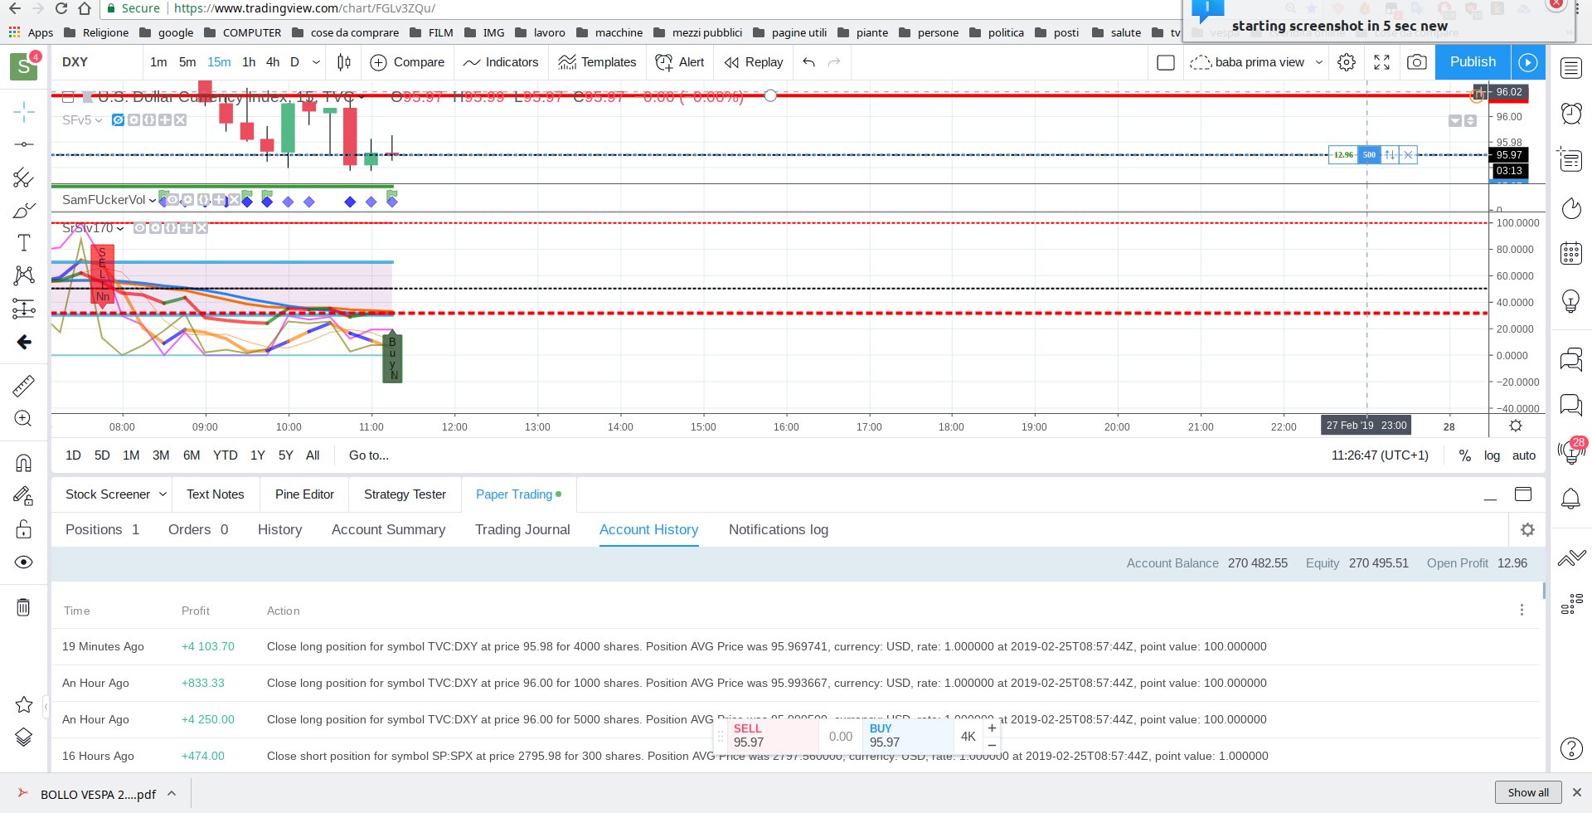
Task: Publish the trading idea
Action: [x=1473, y=62]
